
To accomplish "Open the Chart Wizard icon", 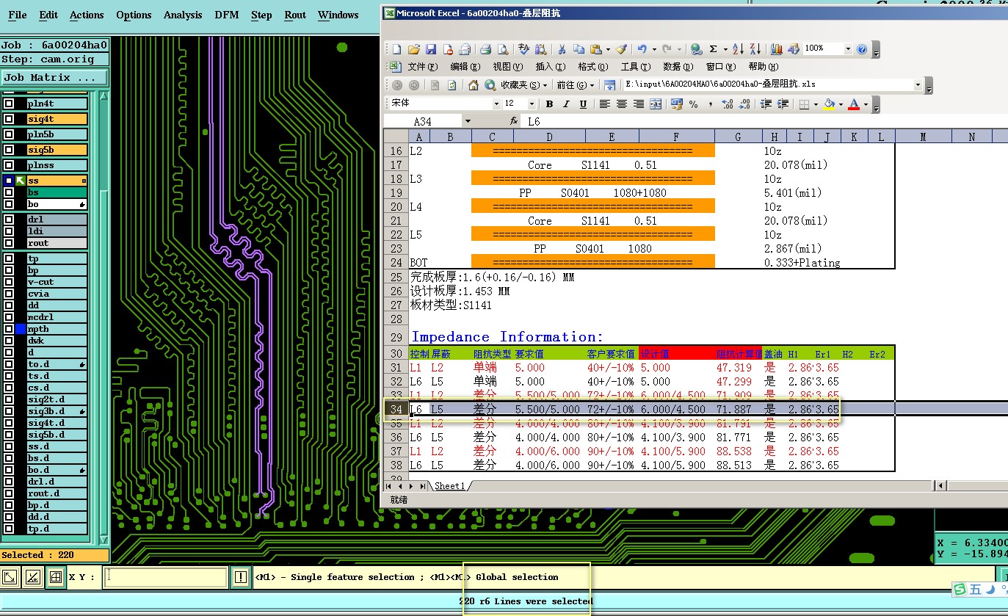I will click(x=777, y=49).
